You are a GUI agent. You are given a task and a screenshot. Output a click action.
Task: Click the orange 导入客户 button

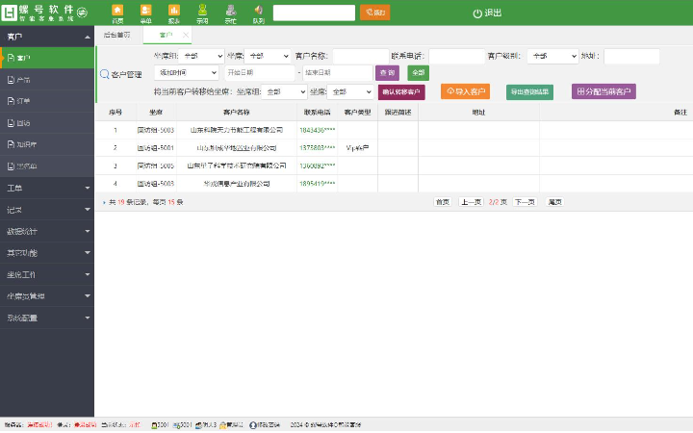pos(466,91)
